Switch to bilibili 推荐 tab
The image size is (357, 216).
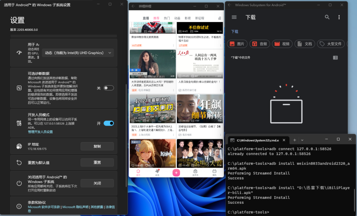156,18
